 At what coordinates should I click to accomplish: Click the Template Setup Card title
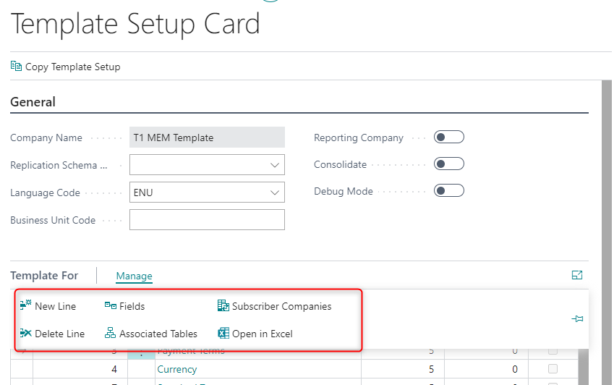click(135, 25)
